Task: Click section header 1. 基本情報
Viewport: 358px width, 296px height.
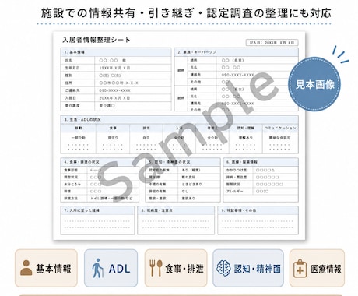Action: click(x=116, y=52)
